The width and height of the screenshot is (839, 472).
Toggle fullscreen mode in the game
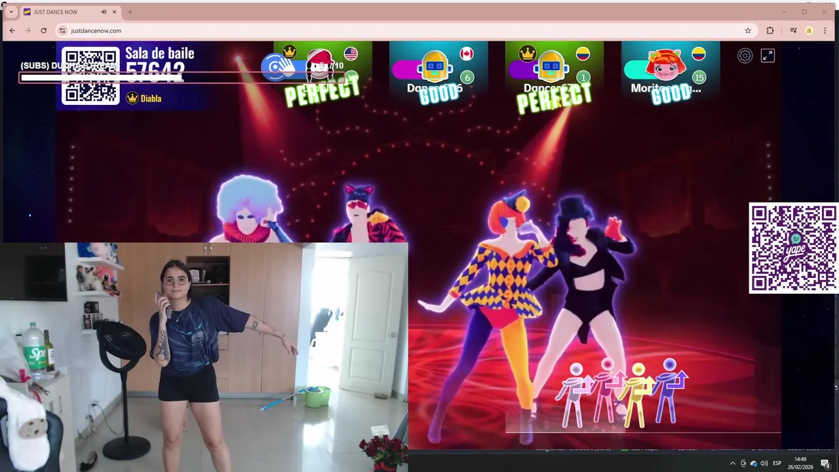(x=768, y=56)
